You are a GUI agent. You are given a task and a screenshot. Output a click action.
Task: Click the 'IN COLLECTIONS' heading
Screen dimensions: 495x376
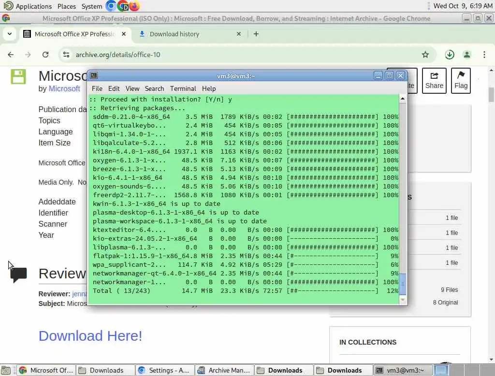coord(368,342)
